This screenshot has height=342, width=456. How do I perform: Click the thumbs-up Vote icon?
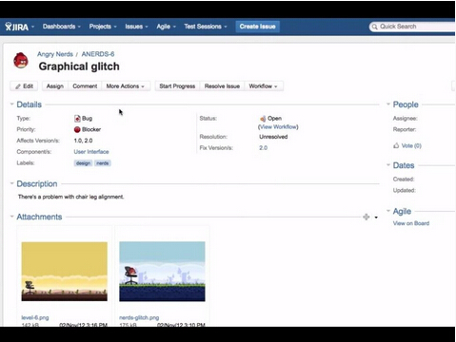396,145
